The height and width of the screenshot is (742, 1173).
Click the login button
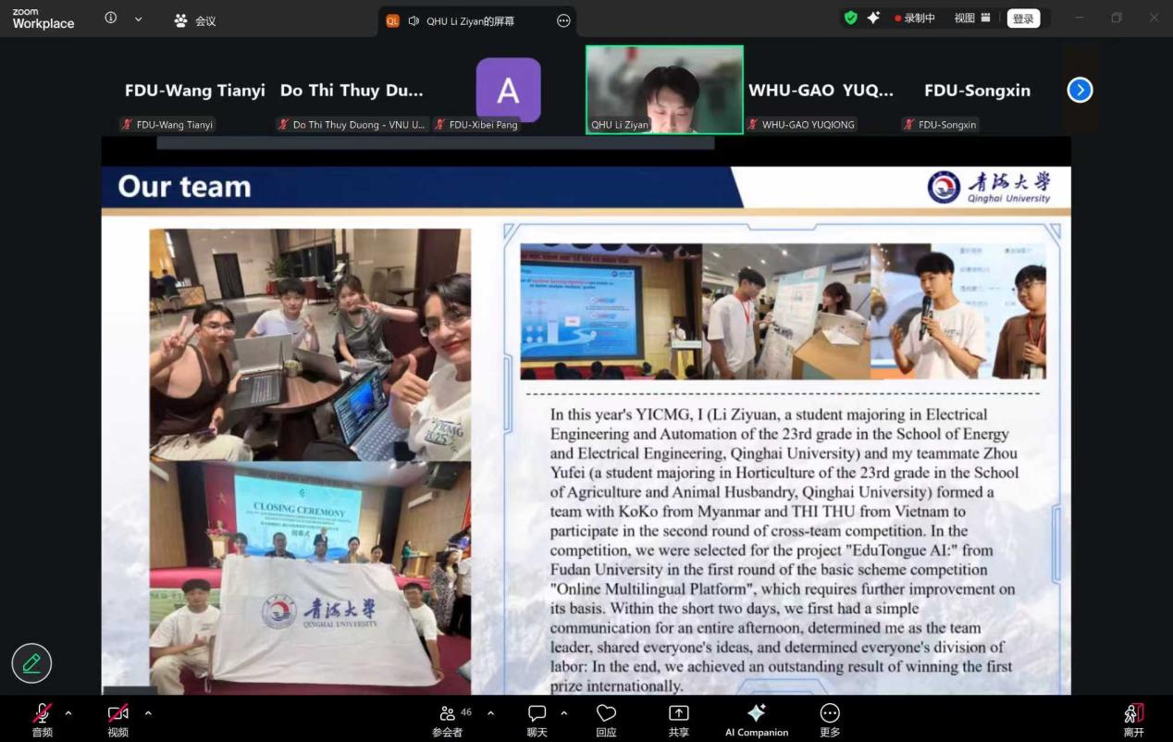1023,19
